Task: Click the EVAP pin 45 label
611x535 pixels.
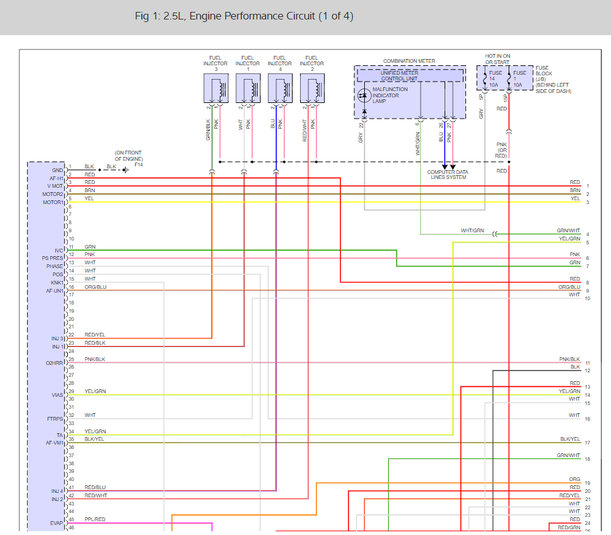Action: click(57, 523)
